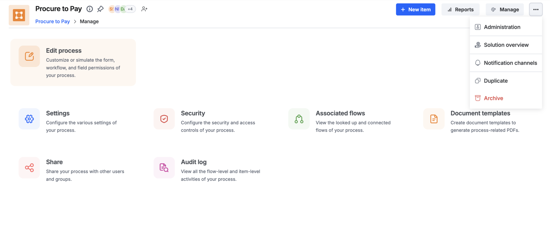Create a New item
Image resolution: width=550 pixels, height=245 pixels.
[415, 10]
